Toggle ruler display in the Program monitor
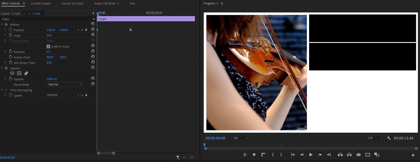420x162 pixels. tap(263, 155)
